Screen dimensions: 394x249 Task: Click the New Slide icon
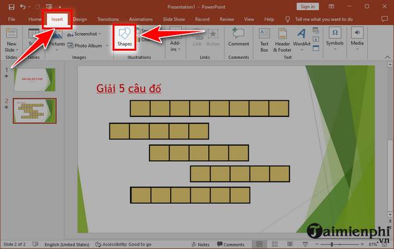point(11,34)
